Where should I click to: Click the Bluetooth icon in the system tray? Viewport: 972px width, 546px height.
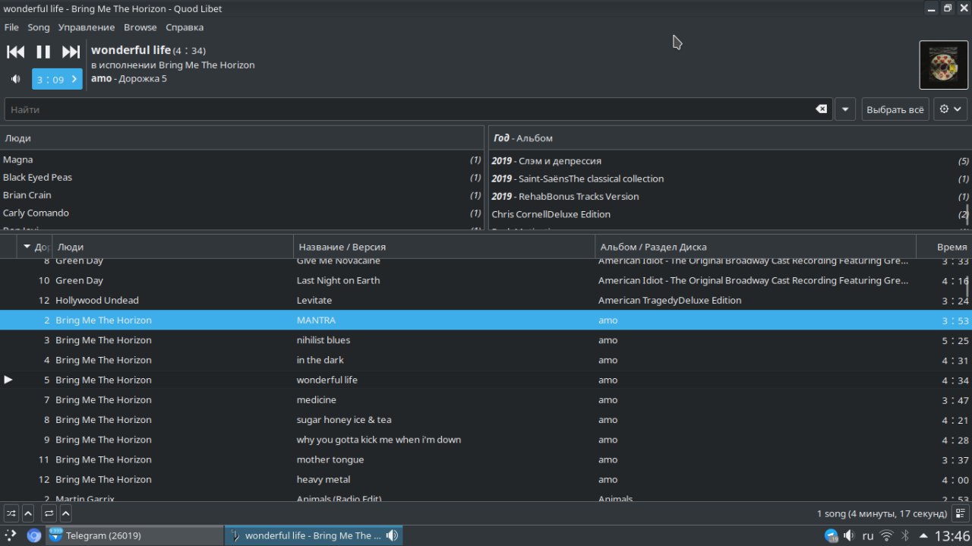(x=904, y=535)
